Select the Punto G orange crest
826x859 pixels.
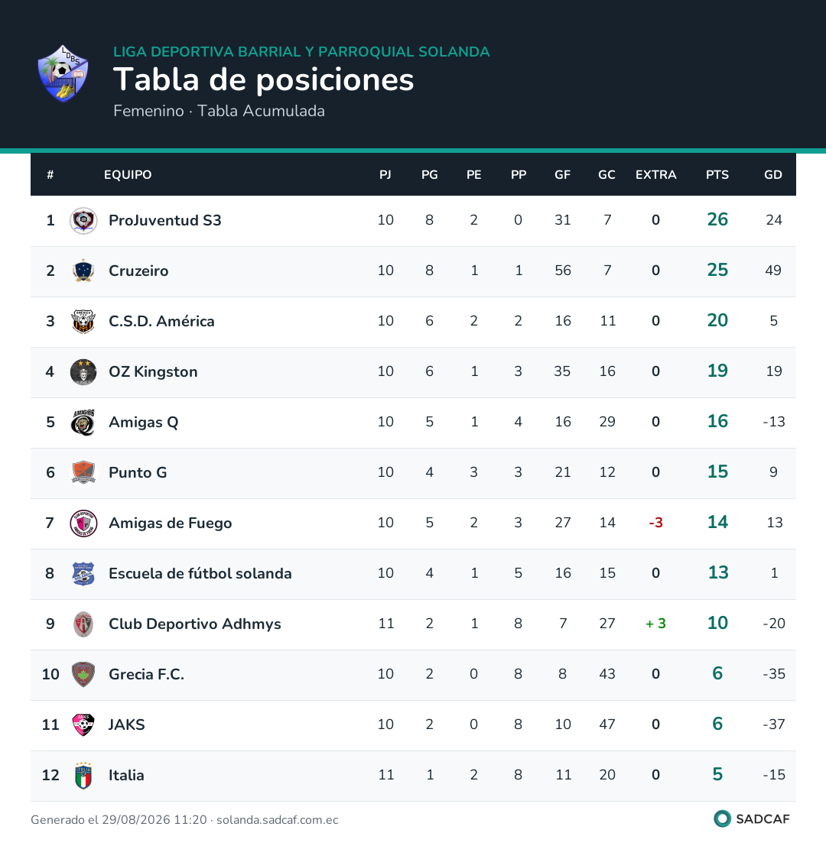83,473
